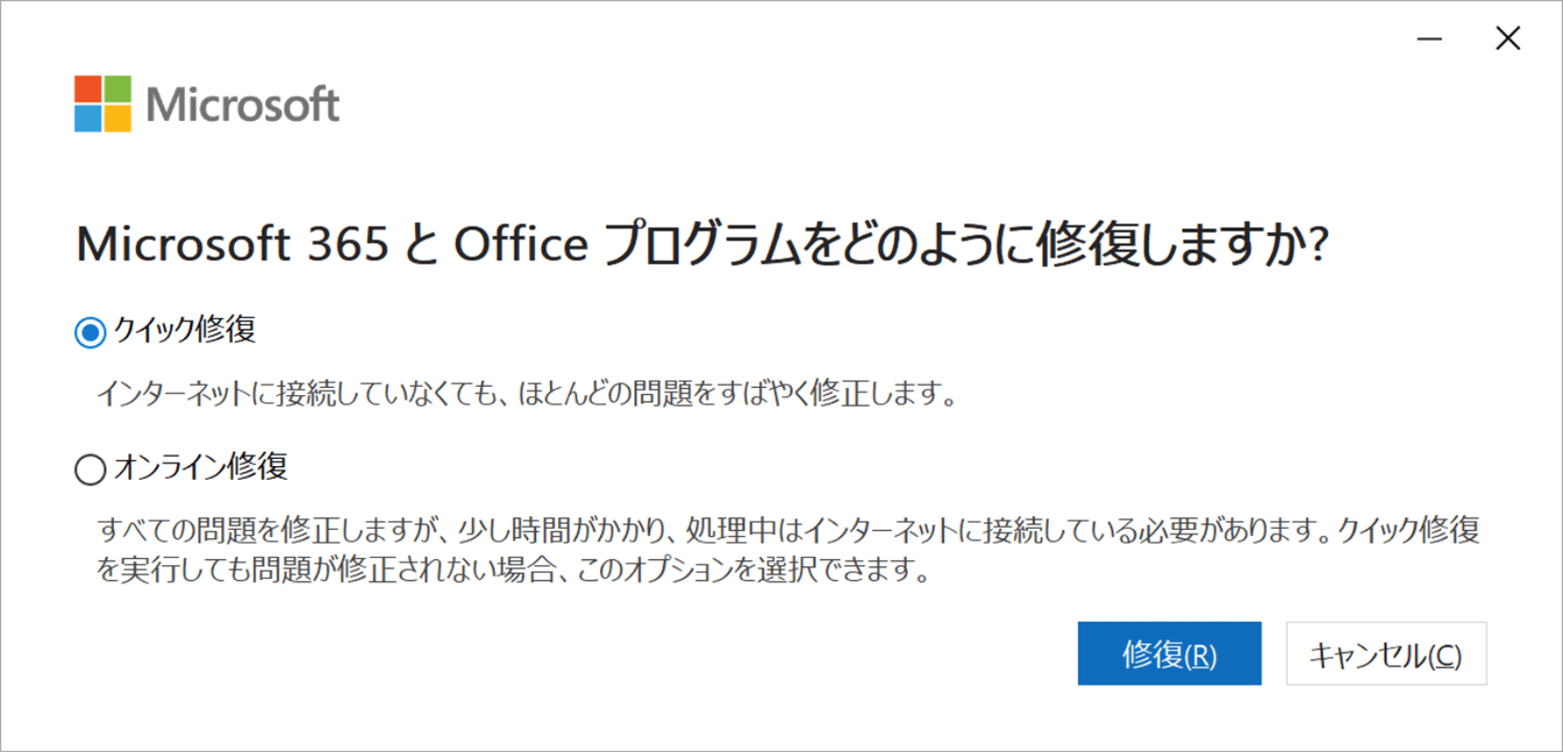Viewport: 1563px width, 752px height.
Task: Click the green square of Microsoft logo
Action: [117, 89]
